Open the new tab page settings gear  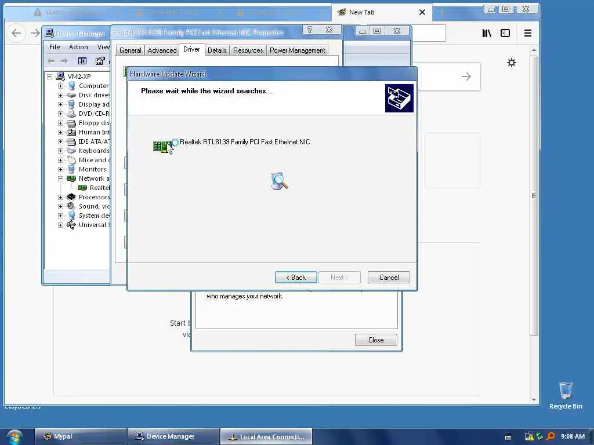coord(512,63)
